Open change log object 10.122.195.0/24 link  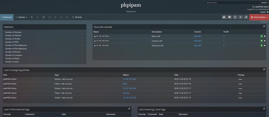[129, 88]
